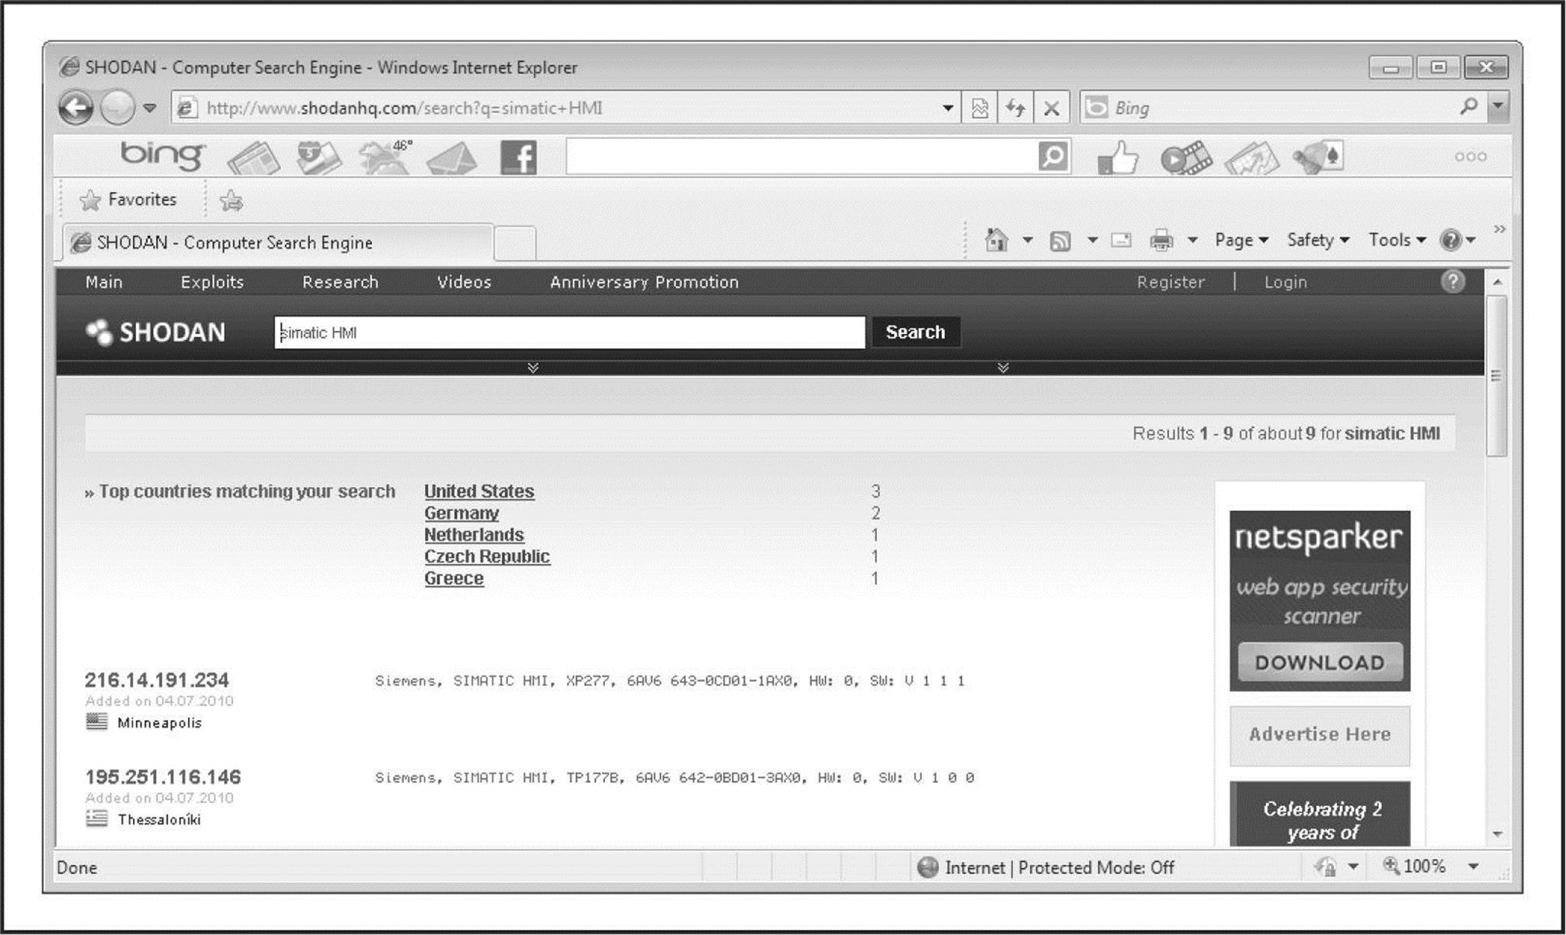Filter results by Netherlands
The height and width of the screenshot is (935, 1566).
(x=474, y=535)
